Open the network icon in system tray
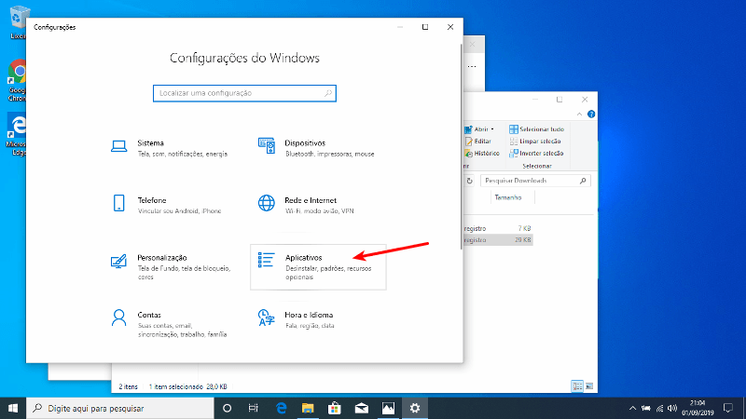Screen dimensions: 746x419 click(x=659, y=408)
